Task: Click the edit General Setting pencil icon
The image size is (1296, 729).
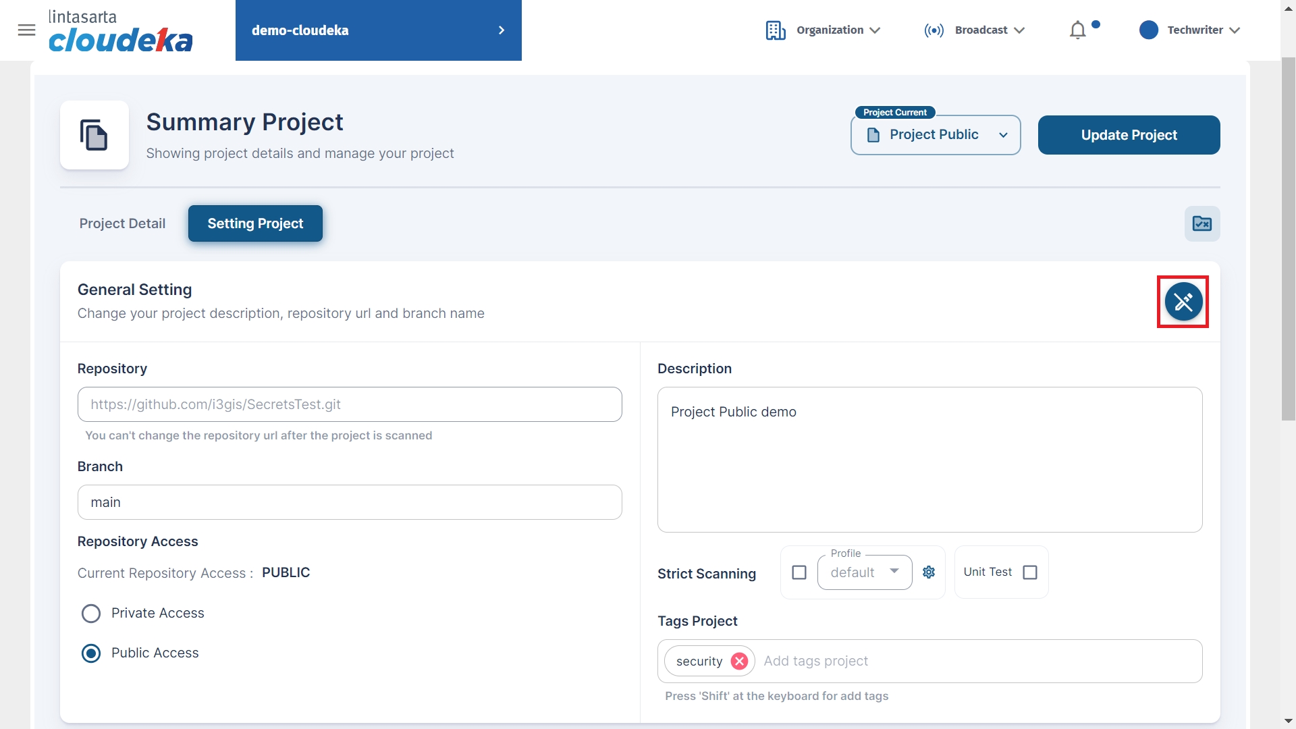Action: tap(1183, 302)
